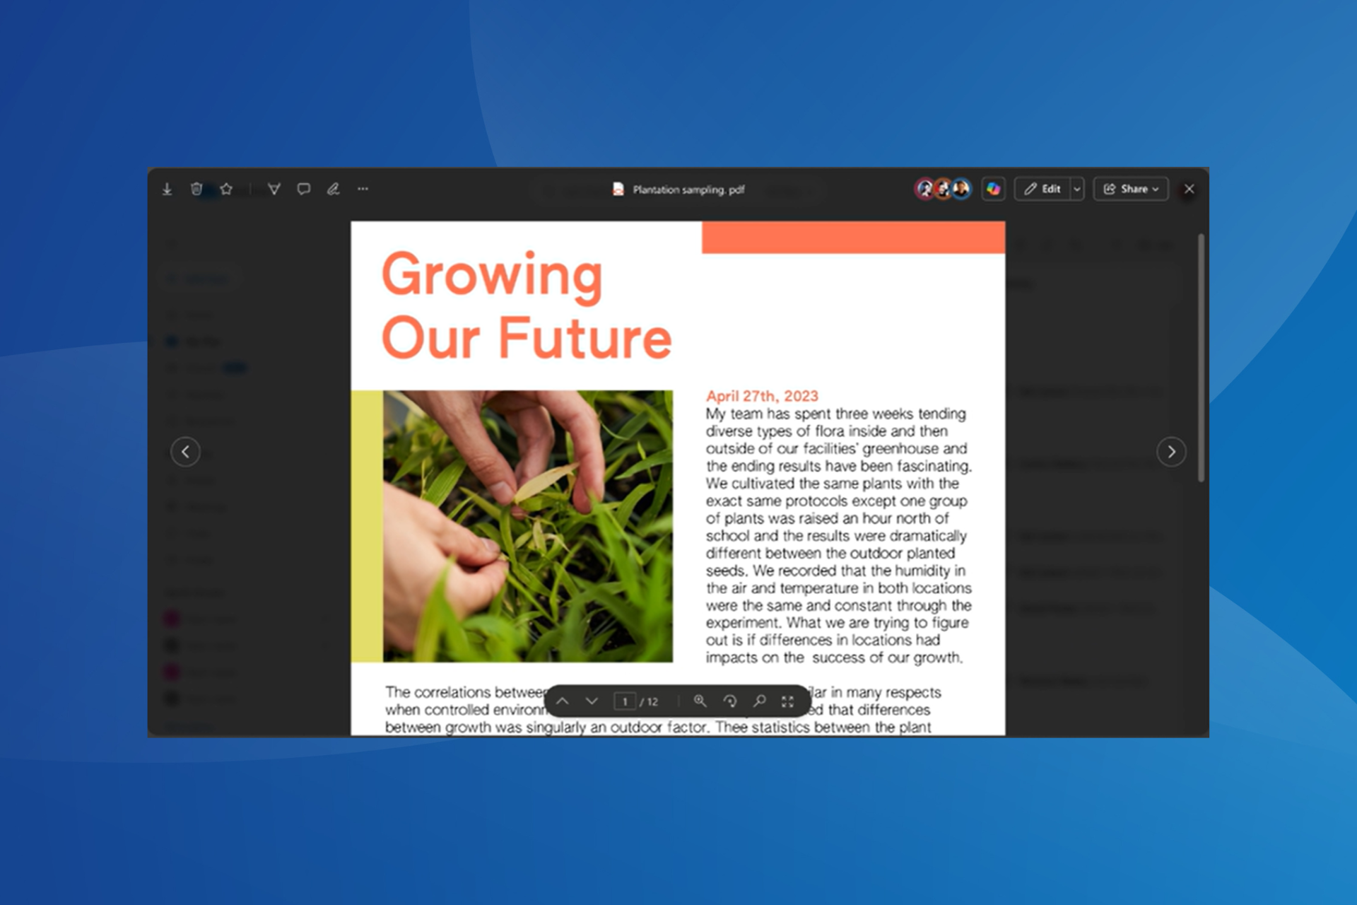Go to previous file with left arrow
Screen dimensions: 1357x905
coord(185,451)
